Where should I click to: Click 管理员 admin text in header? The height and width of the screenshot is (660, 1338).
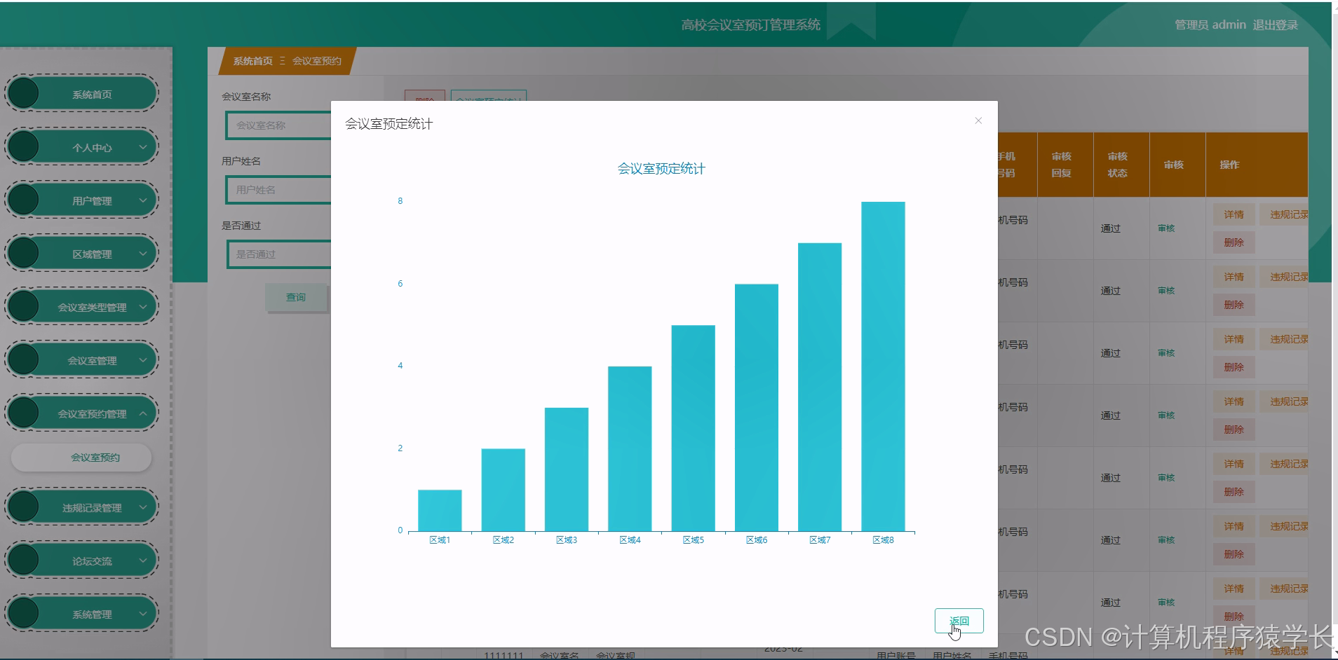tap(1210, 25)
